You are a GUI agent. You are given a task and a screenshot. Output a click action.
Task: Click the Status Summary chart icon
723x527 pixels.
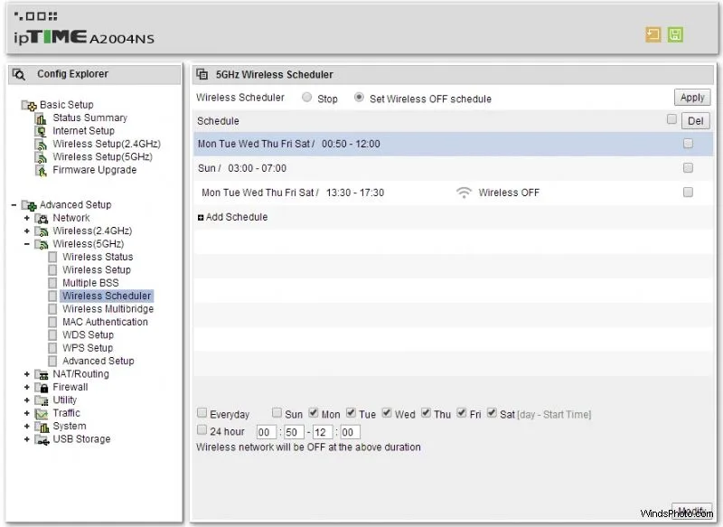coord(41,118)
